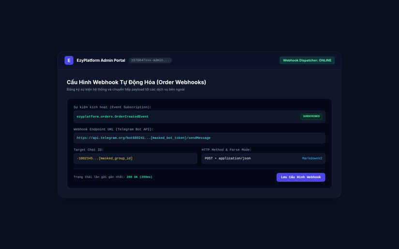Select the MarkdownV2 parse mode
Viewport: 399px width, 249px height.
coord(312,158)
